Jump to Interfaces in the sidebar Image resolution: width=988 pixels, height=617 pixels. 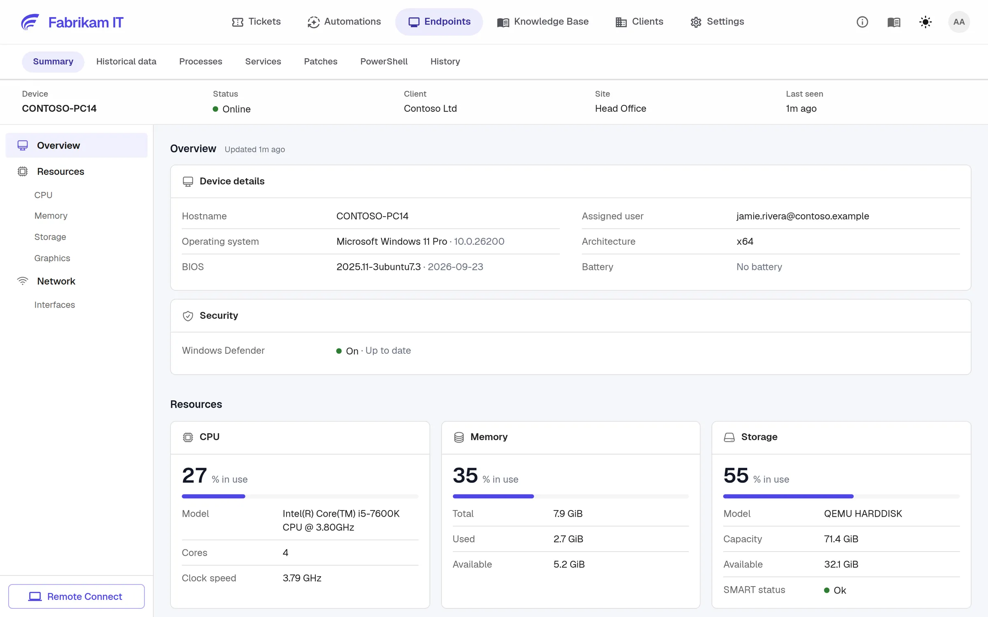pyautogui.click(x=55, y=305)
